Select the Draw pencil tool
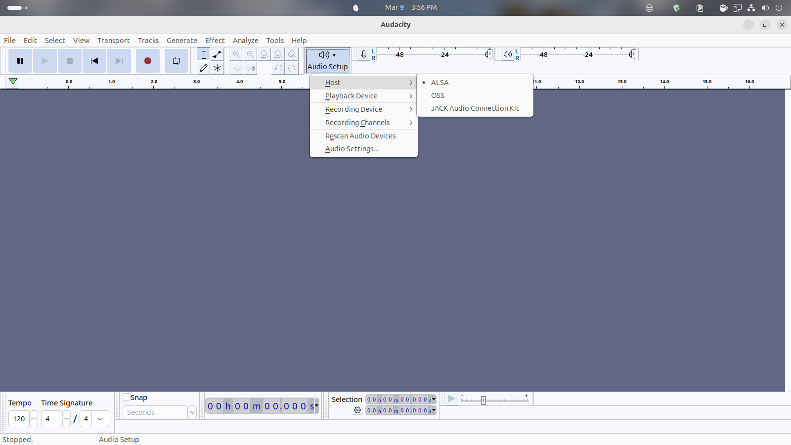Screen dimensions: 791x445 [x=203, y=68]
